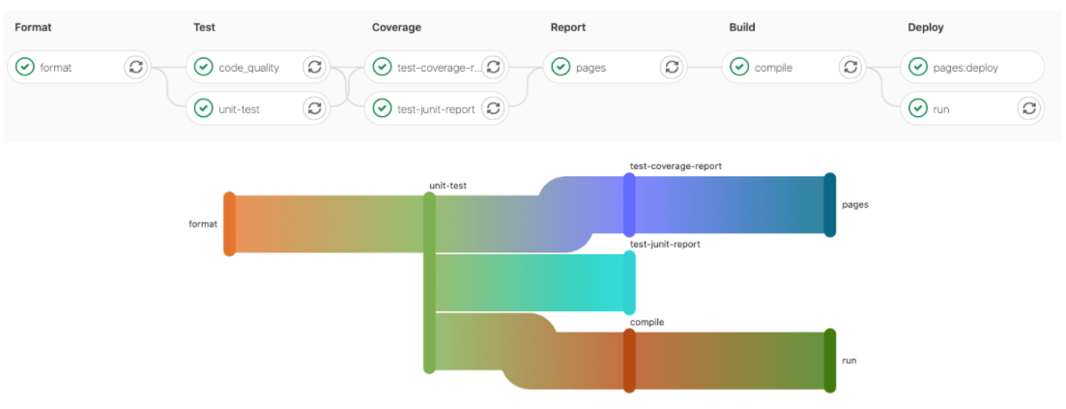
Task: Retry the pages job in Report stage
Action: click(x=672, y=67)
